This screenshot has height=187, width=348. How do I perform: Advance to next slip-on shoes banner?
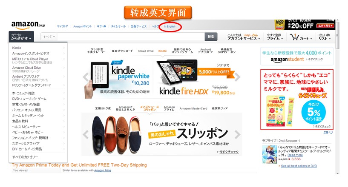click(237, 134)
